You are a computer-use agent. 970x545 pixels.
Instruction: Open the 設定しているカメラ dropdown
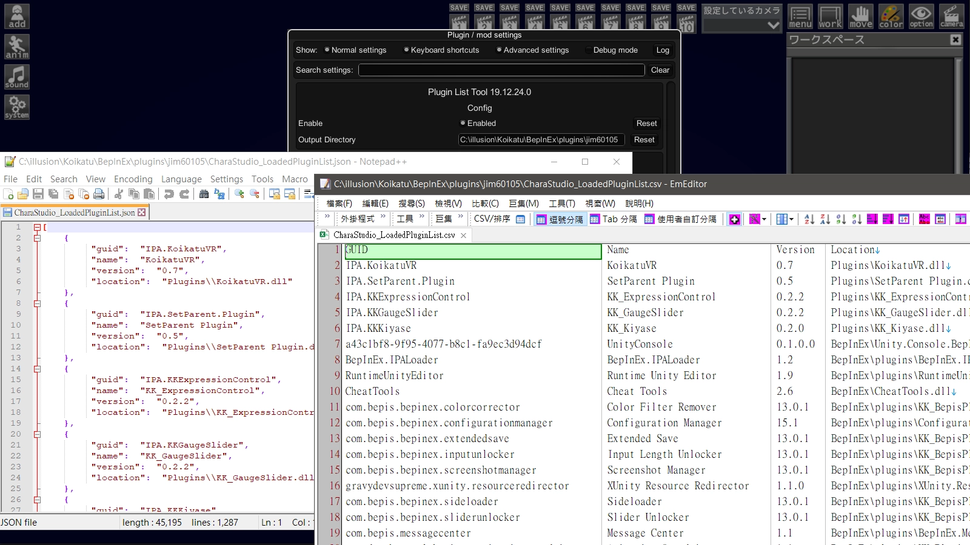[x=742, y=25]
